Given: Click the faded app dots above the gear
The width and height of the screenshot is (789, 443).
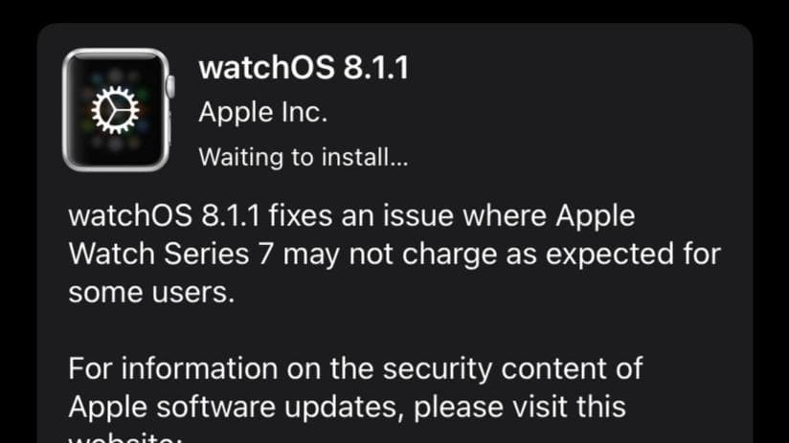Looking at the screenshot, I should (x=116, y=76).
